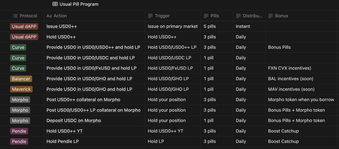Click the 'Bonus Pills' cell in Curve row
This screenshot has width=339, height=149.
tap(279, 47)
